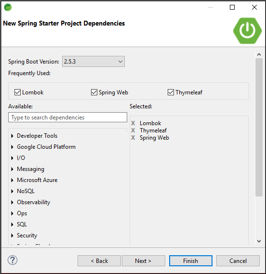Select the Observability tree label
The width and height of the screenshot is (266, 274).
[x=34, y=202]
